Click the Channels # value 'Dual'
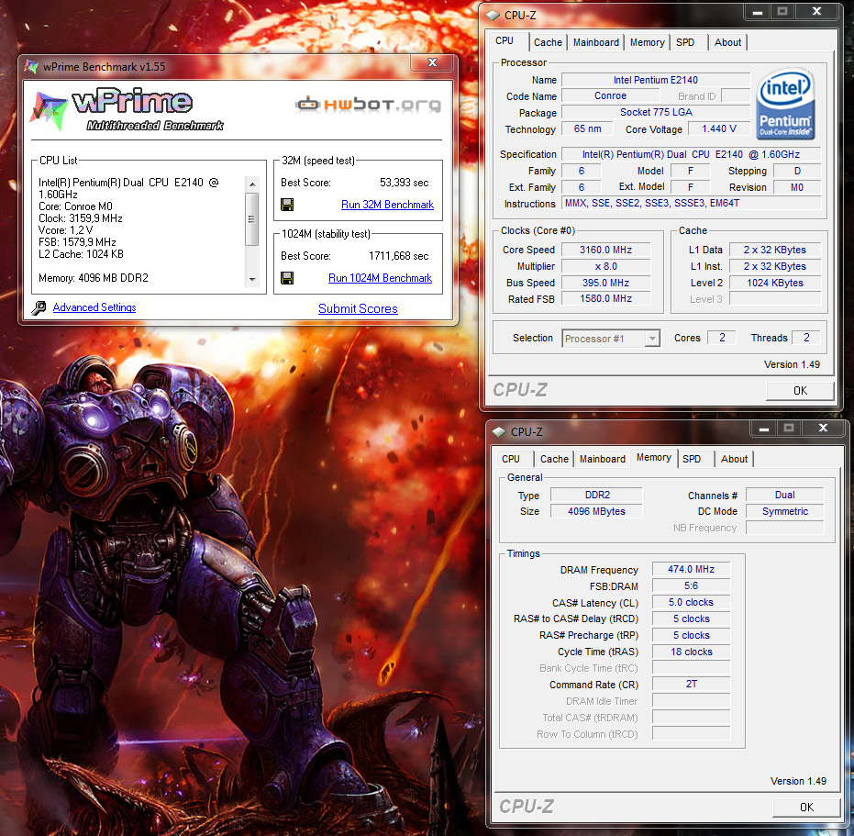This screenshot has height=836, width=854. click(x=785, y=495)
